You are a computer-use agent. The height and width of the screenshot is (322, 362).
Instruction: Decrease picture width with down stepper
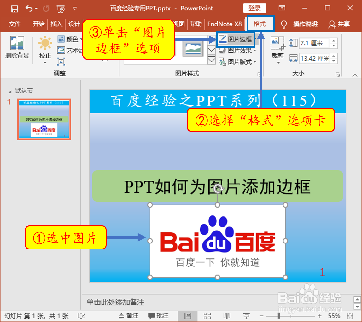tap(334, 61)
